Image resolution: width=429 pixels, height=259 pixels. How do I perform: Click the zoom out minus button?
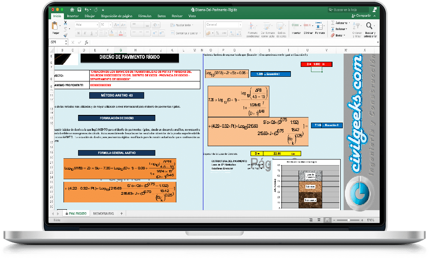coord(334,220)
